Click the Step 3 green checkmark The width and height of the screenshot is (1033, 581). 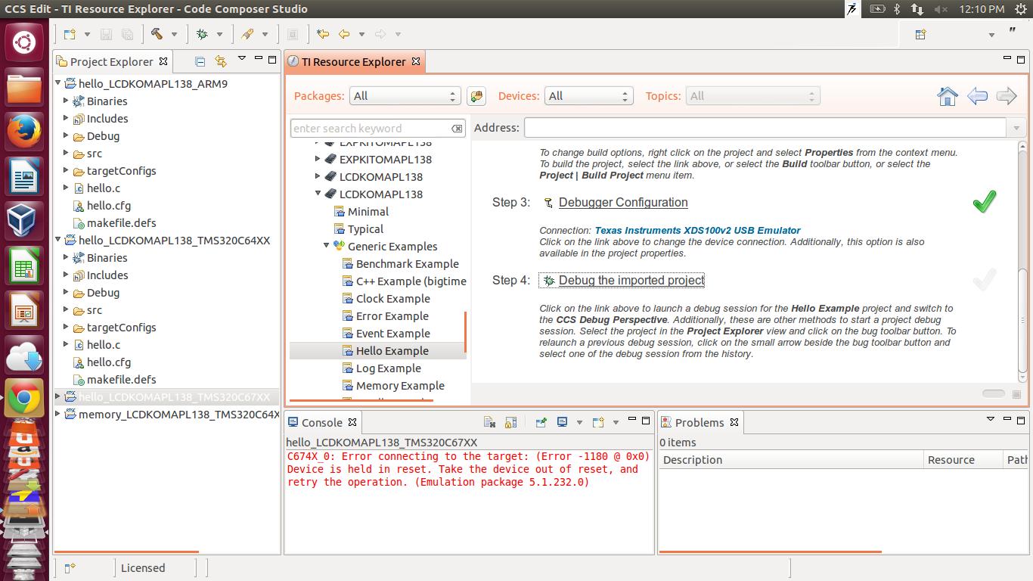point(984,201)
